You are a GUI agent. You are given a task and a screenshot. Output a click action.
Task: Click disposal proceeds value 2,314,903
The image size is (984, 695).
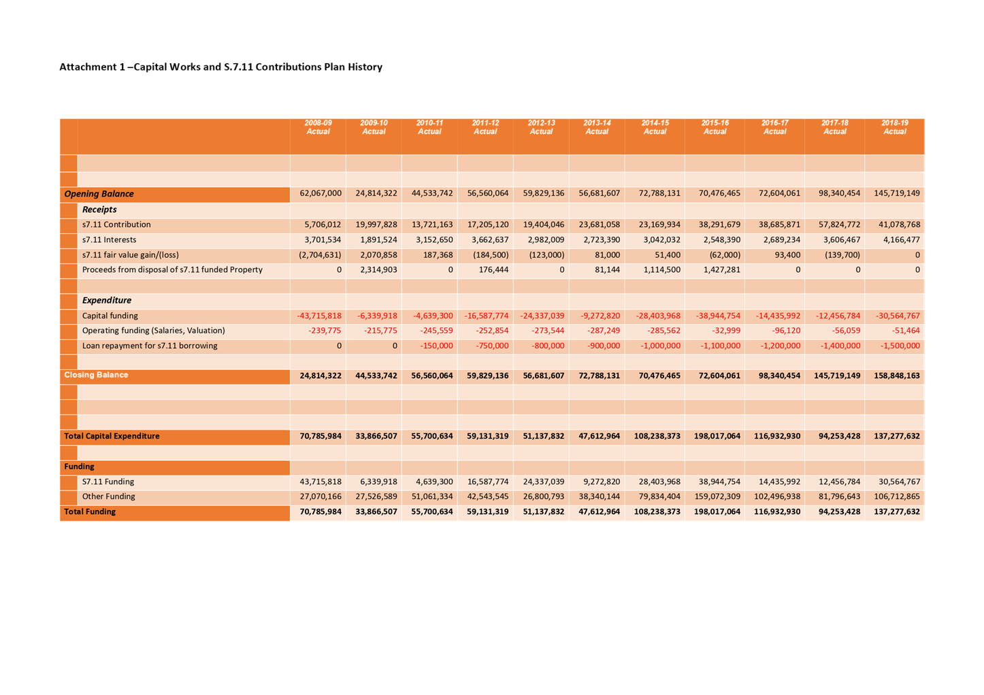(x=378, y=270)
